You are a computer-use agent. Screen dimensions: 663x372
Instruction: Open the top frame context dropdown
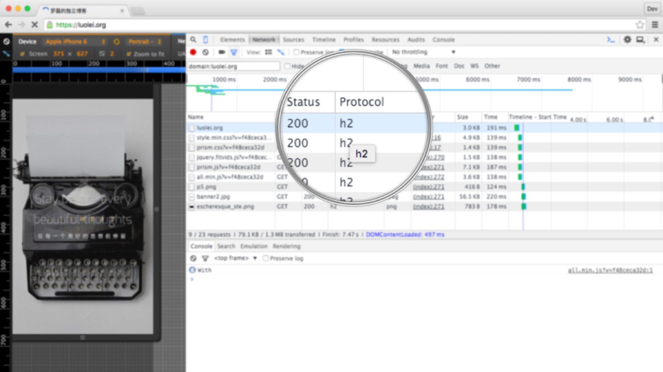pyautogui.click(x=235, y=258)
